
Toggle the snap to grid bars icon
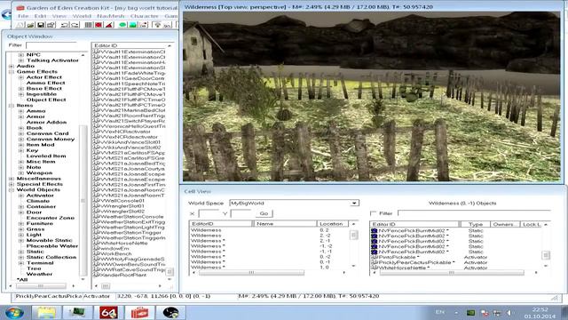pyautogui.click(x=89, y=25)
